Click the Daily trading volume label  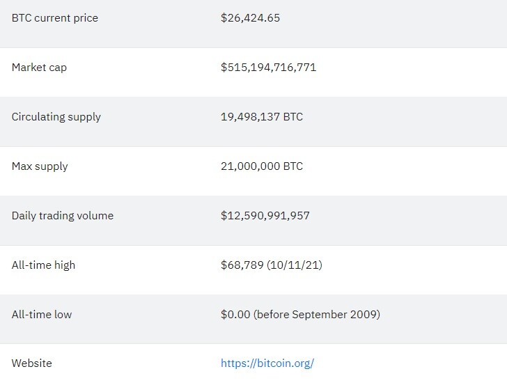[63, 216]
